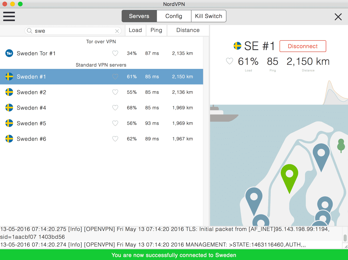The width and height of the screenshot is (348, 260).
Task: Open the hamburger menu
Action: tap(9, 16)
